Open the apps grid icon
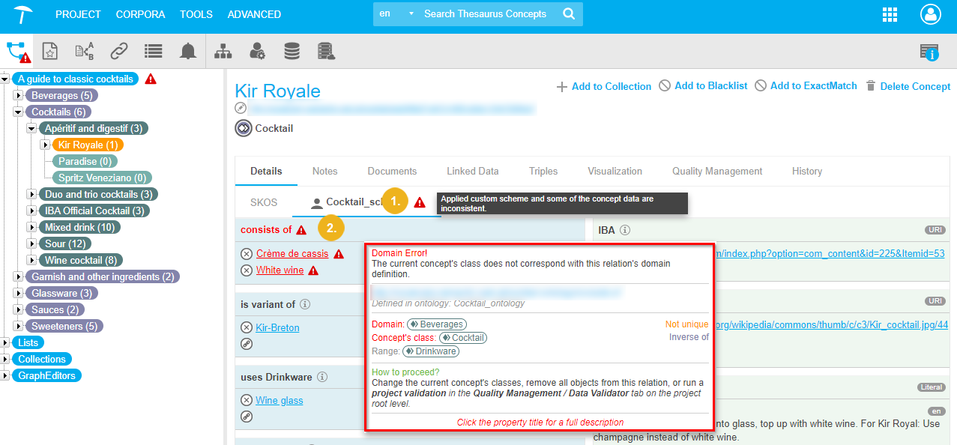The height and width of the screenshot is (445, 957). click(x=890, y=14)
